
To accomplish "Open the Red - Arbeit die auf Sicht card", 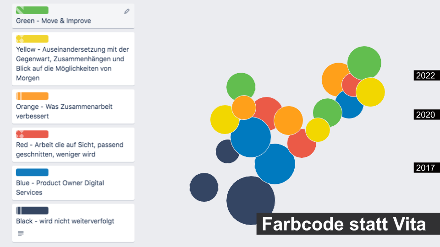I will coord(73,145).
